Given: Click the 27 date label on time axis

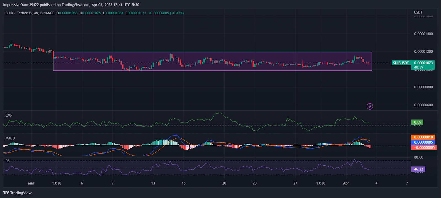Looking at the screenshot, I should [x=295, y=183].
